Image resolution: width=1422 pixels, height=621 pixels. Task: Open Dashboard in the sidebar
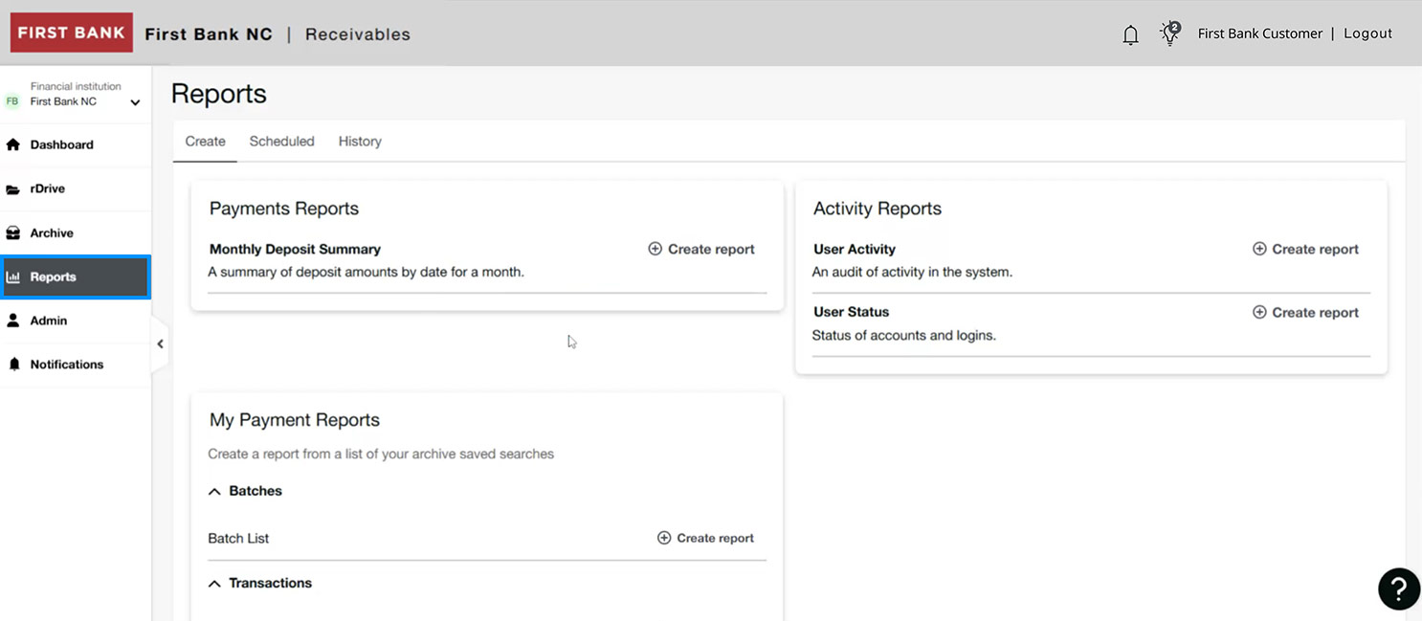[76, 144]
